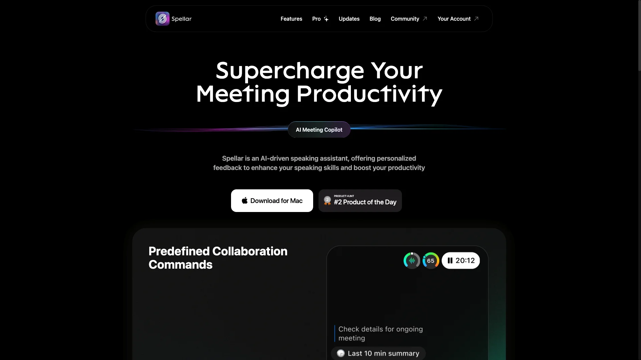The width and height of the screenshot is (641, 360).
Task: Click the Features navigation menu item
Action: coord(291,18)
